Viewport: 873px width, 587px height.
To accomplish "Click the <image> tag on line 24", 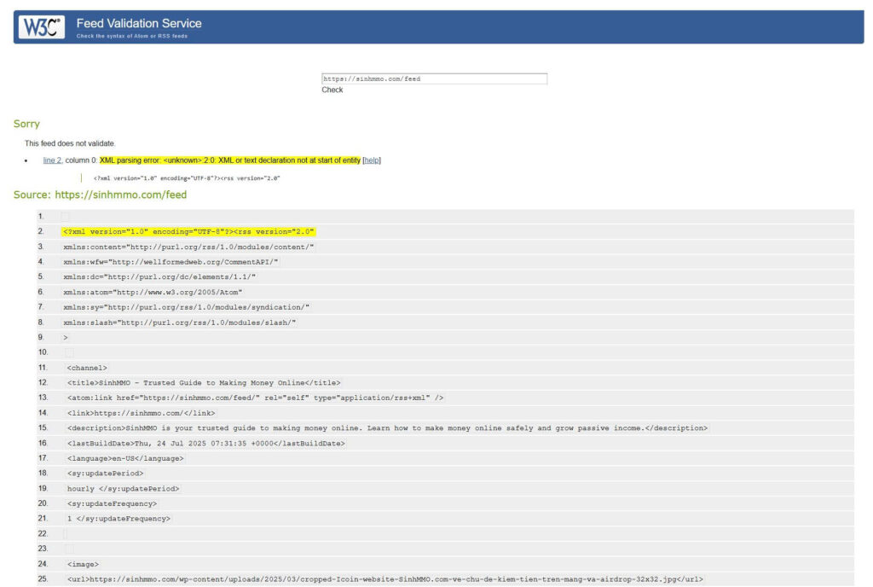I will [x=83, y=564].
